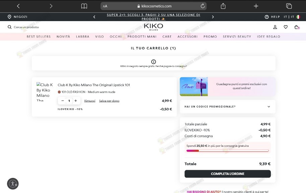Open the Care menu
Screen dimensions: 306x193
click(167, 37)
